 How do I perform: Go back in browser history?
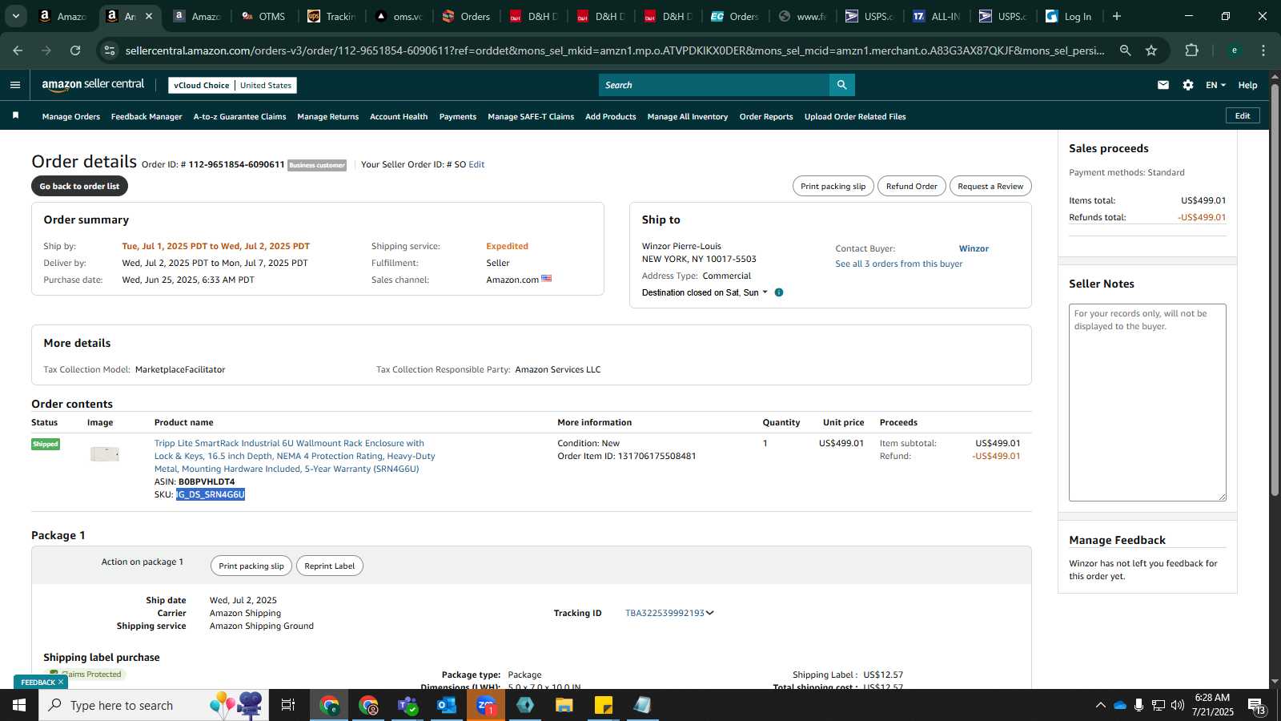(18, 50)
